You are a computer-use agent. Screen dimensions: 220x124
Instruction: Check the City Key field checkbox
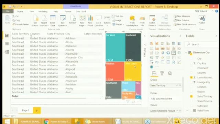click(x=191, y=63)
